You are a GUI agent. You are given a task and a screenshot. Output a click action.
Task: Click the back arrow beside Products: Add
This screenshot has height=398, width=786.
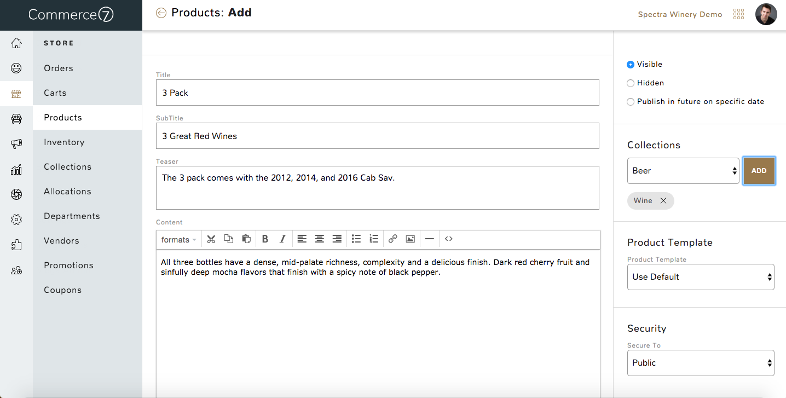[161, 13]
